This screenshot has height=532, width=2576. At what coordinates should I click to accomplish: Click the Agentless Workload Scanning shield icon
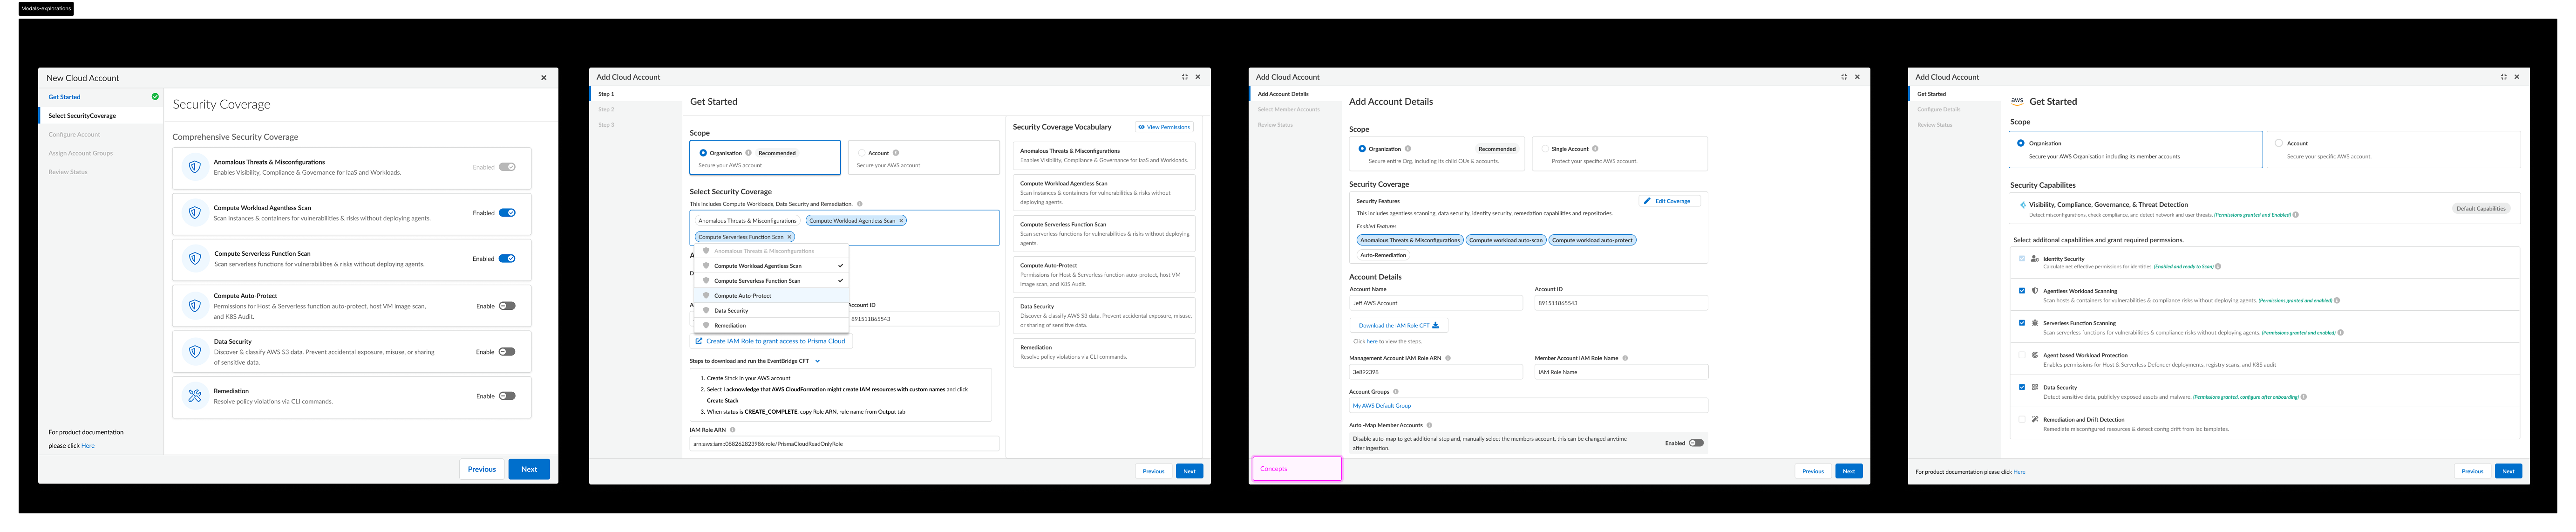tap(2035, 291)
